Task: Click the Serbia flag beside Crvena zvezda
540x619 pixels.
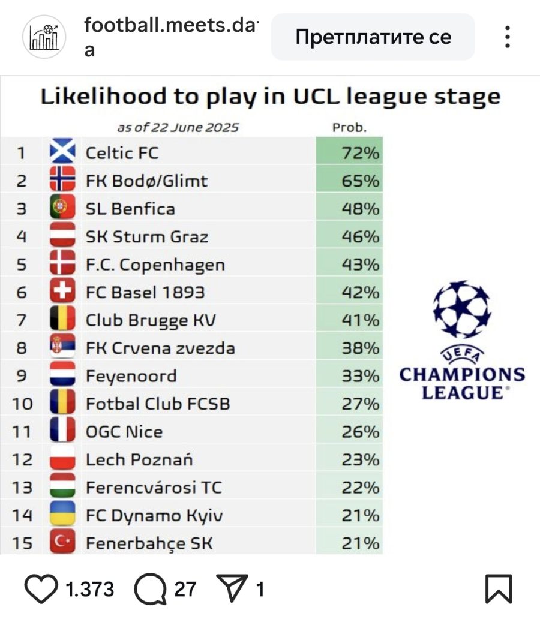Action: [x=62, y=346]
